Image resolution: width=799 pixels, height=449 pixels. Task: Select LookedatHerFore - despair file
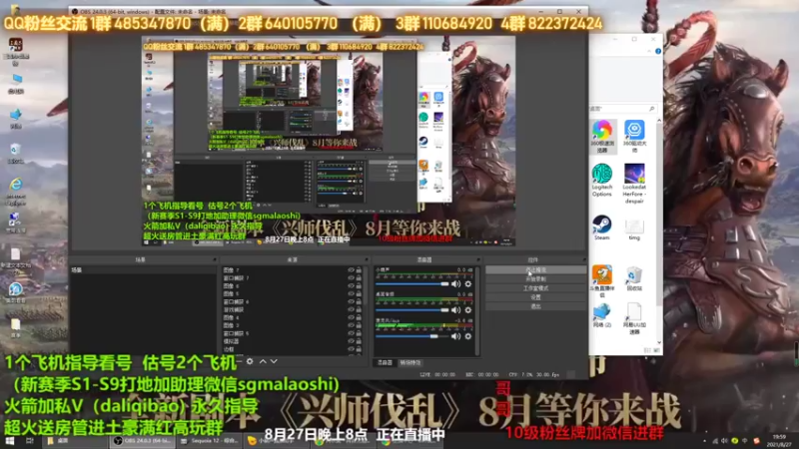coord(634,184)
